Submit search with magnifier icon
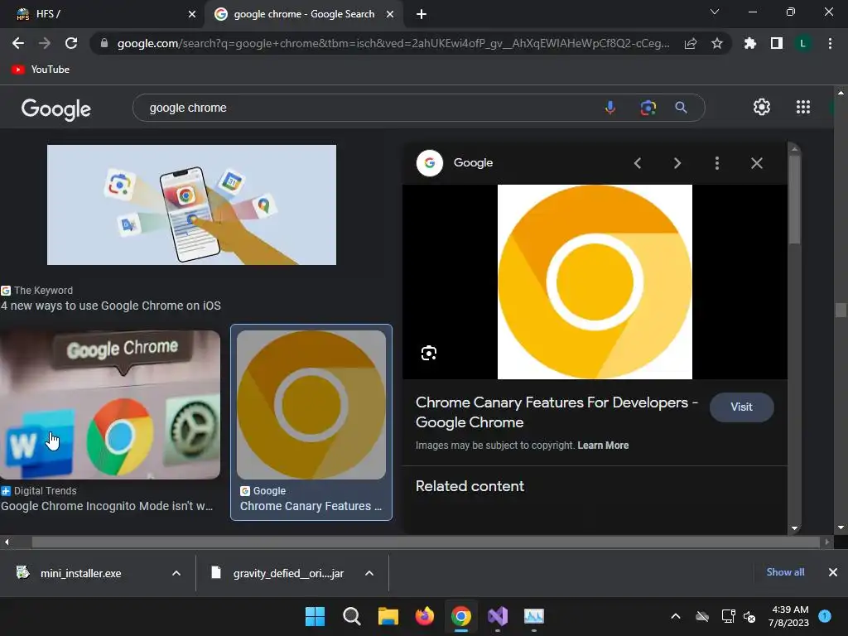 [x=681, y=108]
